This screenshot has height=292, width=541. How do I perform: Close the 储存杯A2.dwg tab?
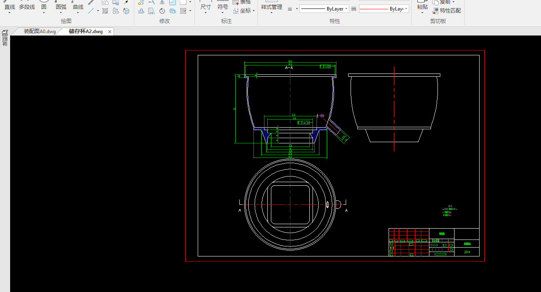[x=110, y=32]
